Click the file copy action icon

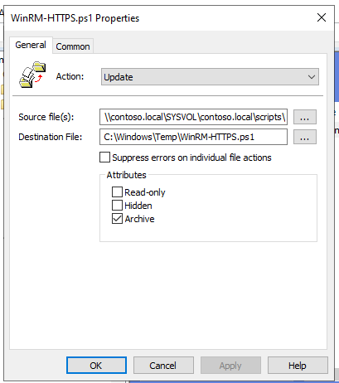tap(32, 75)
